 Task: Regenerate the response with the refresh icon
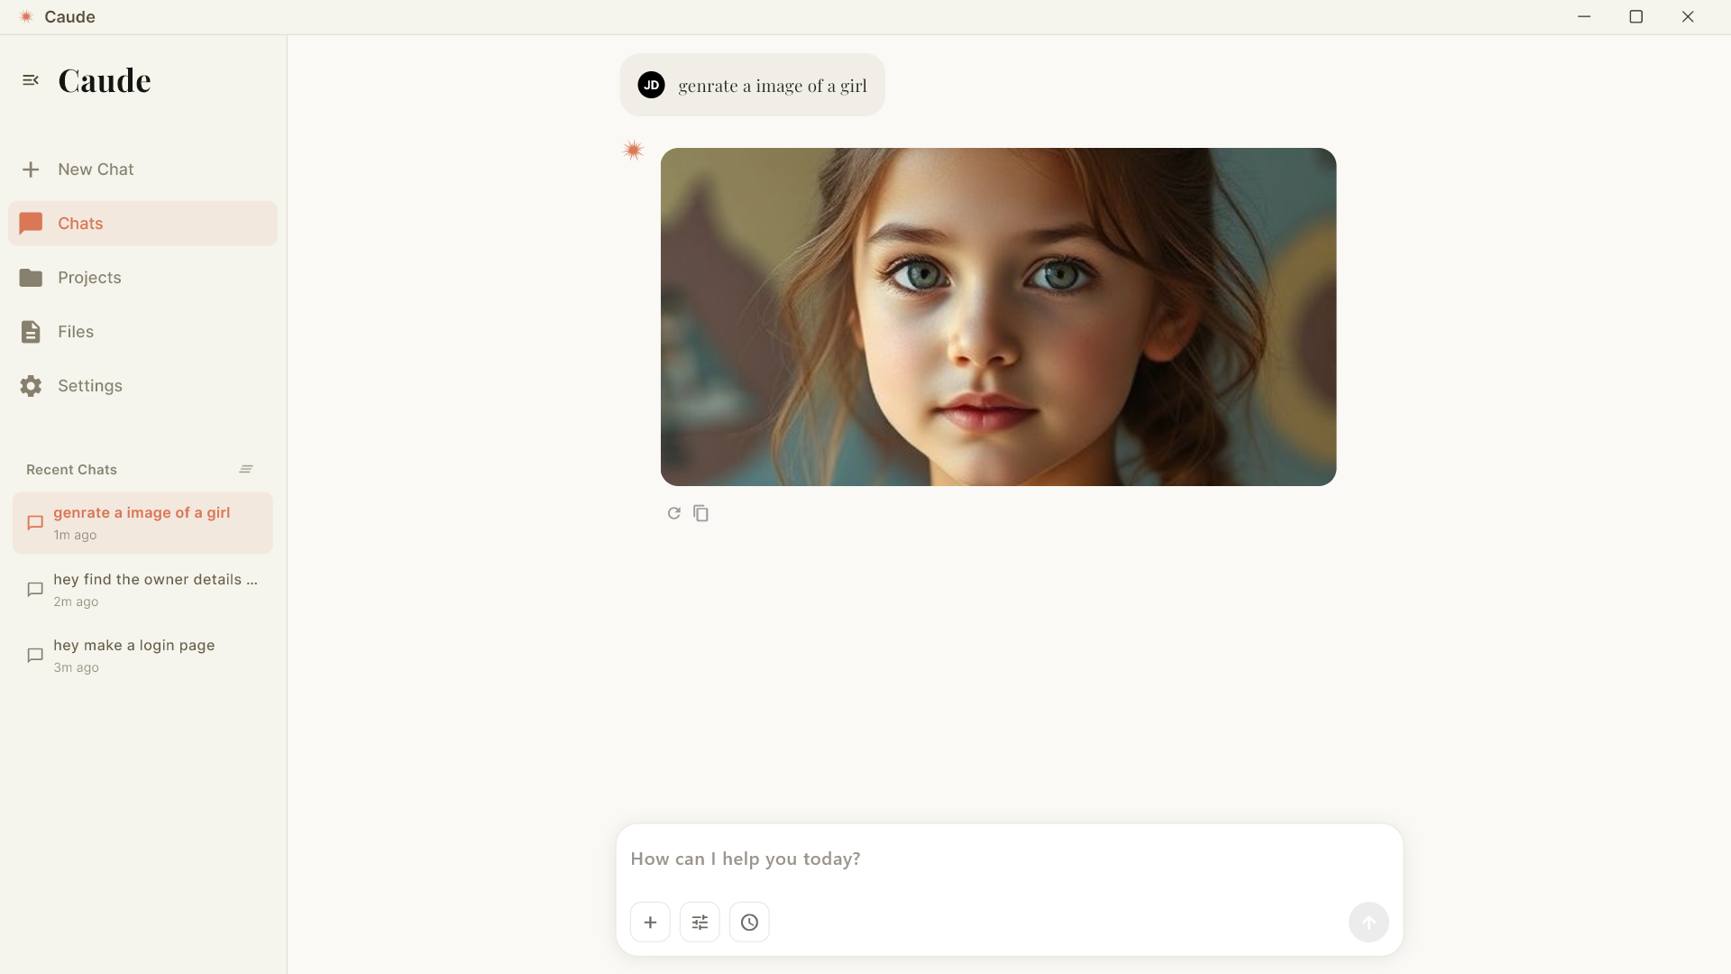coord(673,513)
